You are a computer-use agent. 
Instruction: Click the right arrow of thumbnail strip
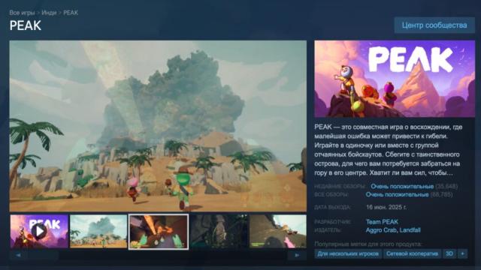[297, 255]
